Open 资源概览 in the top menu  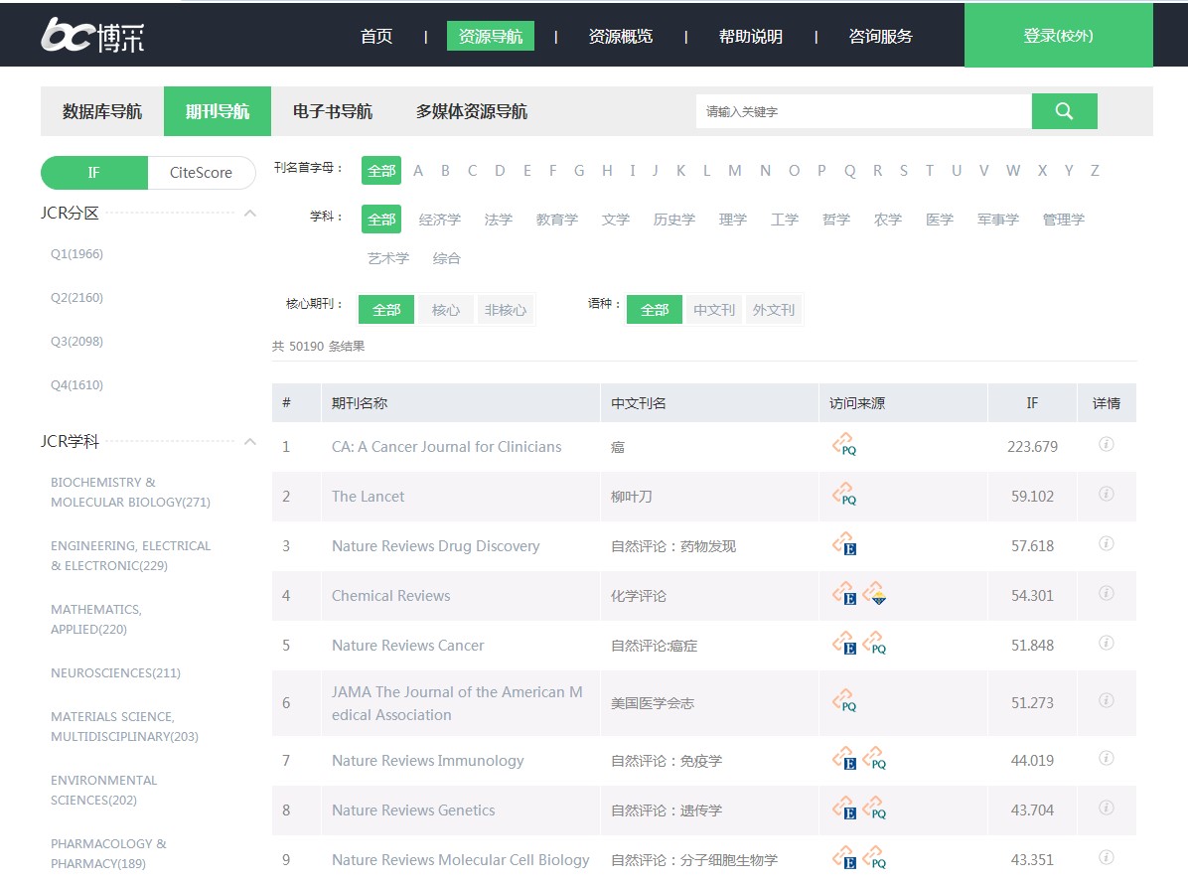point(621,37)
